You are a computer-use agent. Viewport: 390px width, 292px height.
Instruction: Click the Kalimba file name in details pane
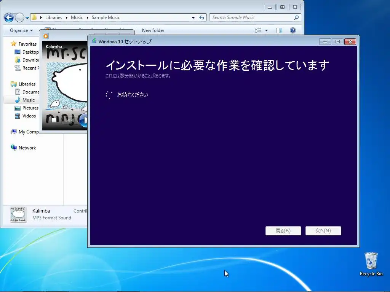pyautogui.click(x=41, y=211)
